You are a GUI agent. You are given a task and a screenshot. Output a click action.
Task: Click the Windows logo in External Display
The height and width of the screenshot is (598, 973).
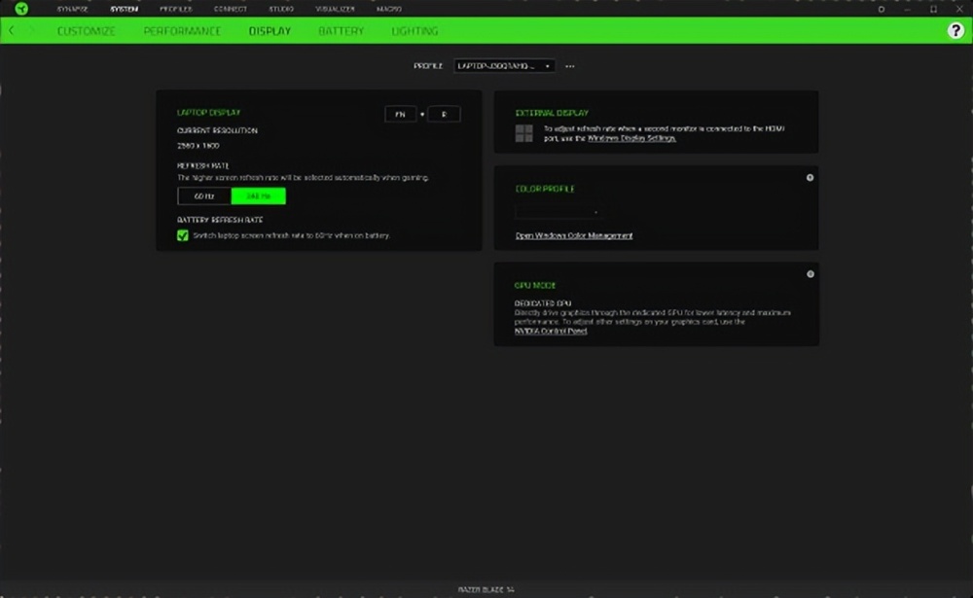[523, 132]
